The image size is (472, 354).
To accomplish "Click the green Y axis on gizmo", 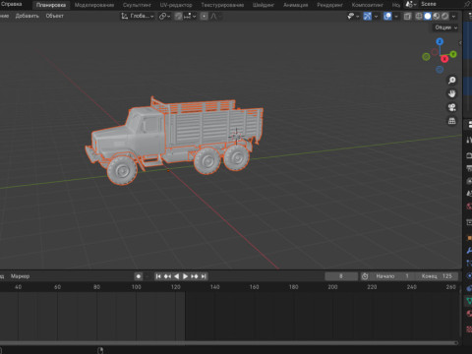I will (x=453, y=54).
